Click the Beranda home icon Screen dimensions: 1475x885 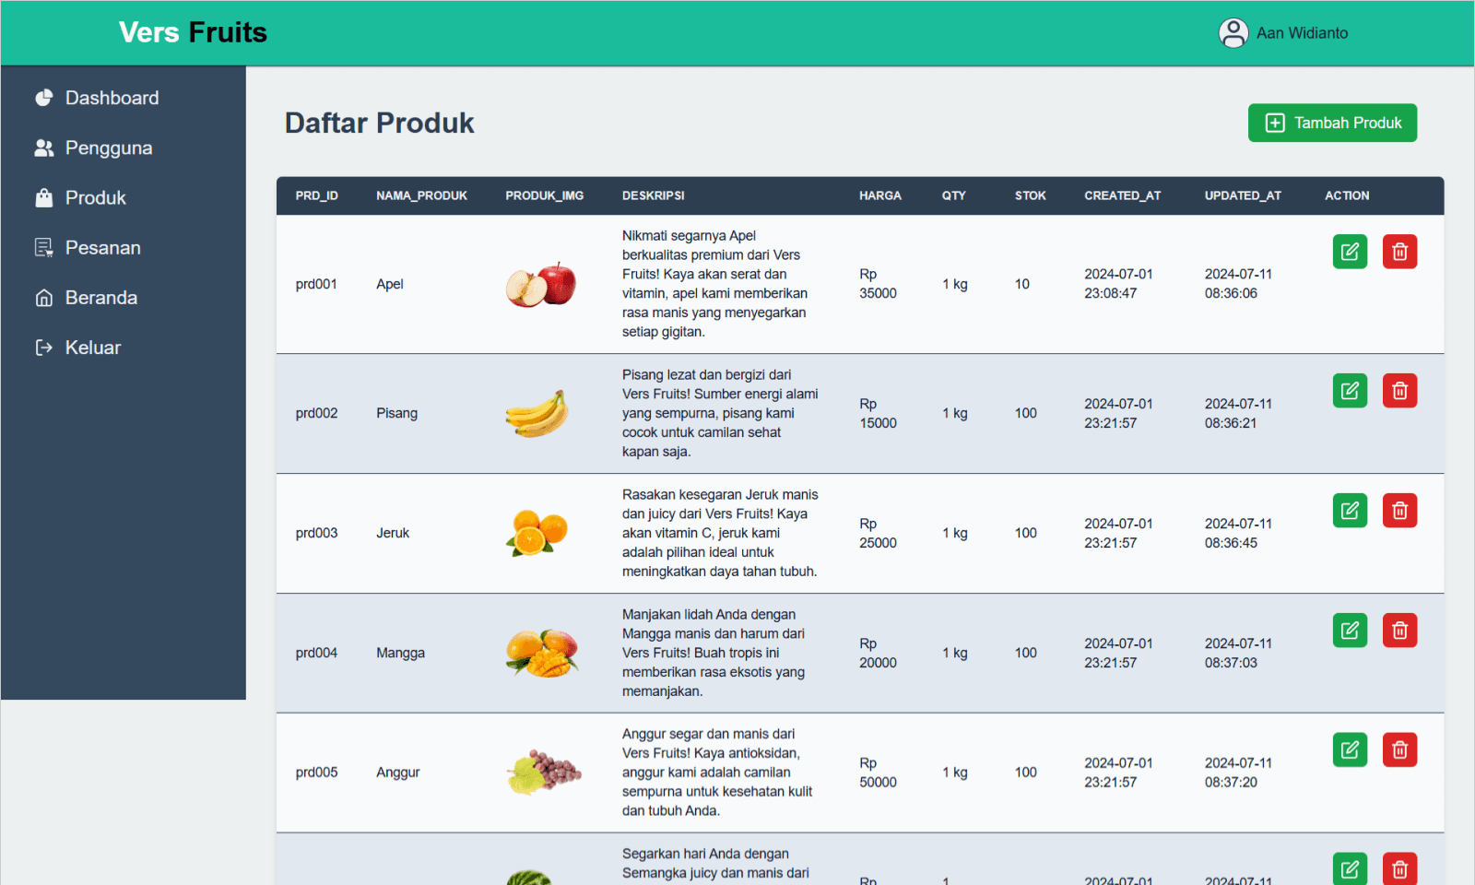(44, 297)
